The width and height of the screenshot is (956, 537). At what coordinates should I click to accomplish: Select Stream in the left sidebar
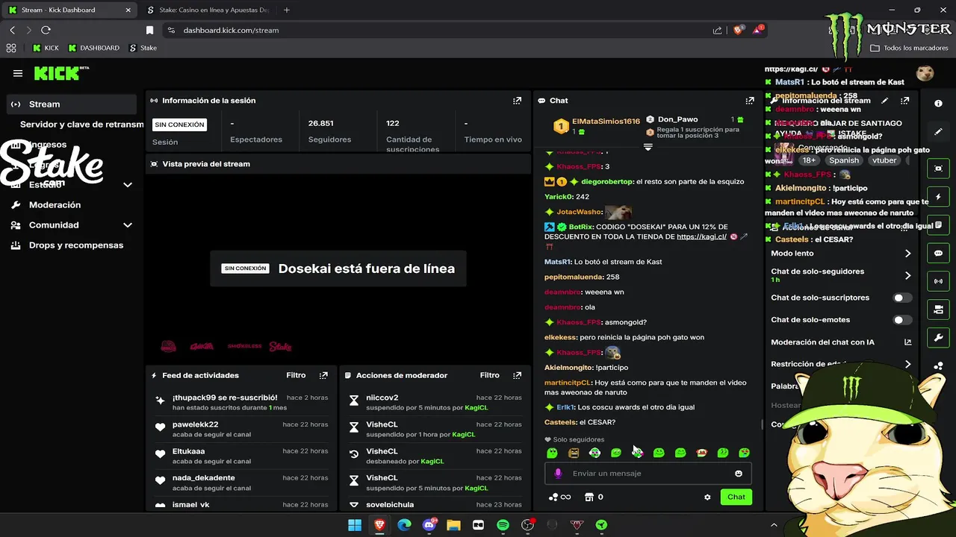(x=71, y=104)
